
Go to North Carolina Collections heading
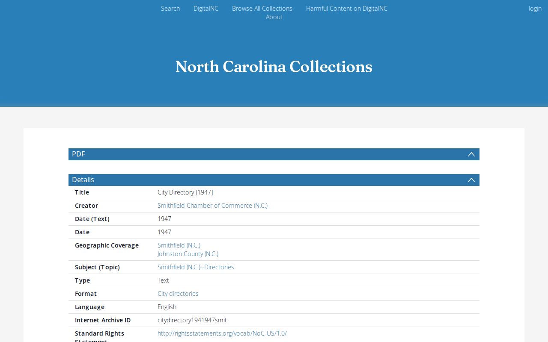click(274, 67)
